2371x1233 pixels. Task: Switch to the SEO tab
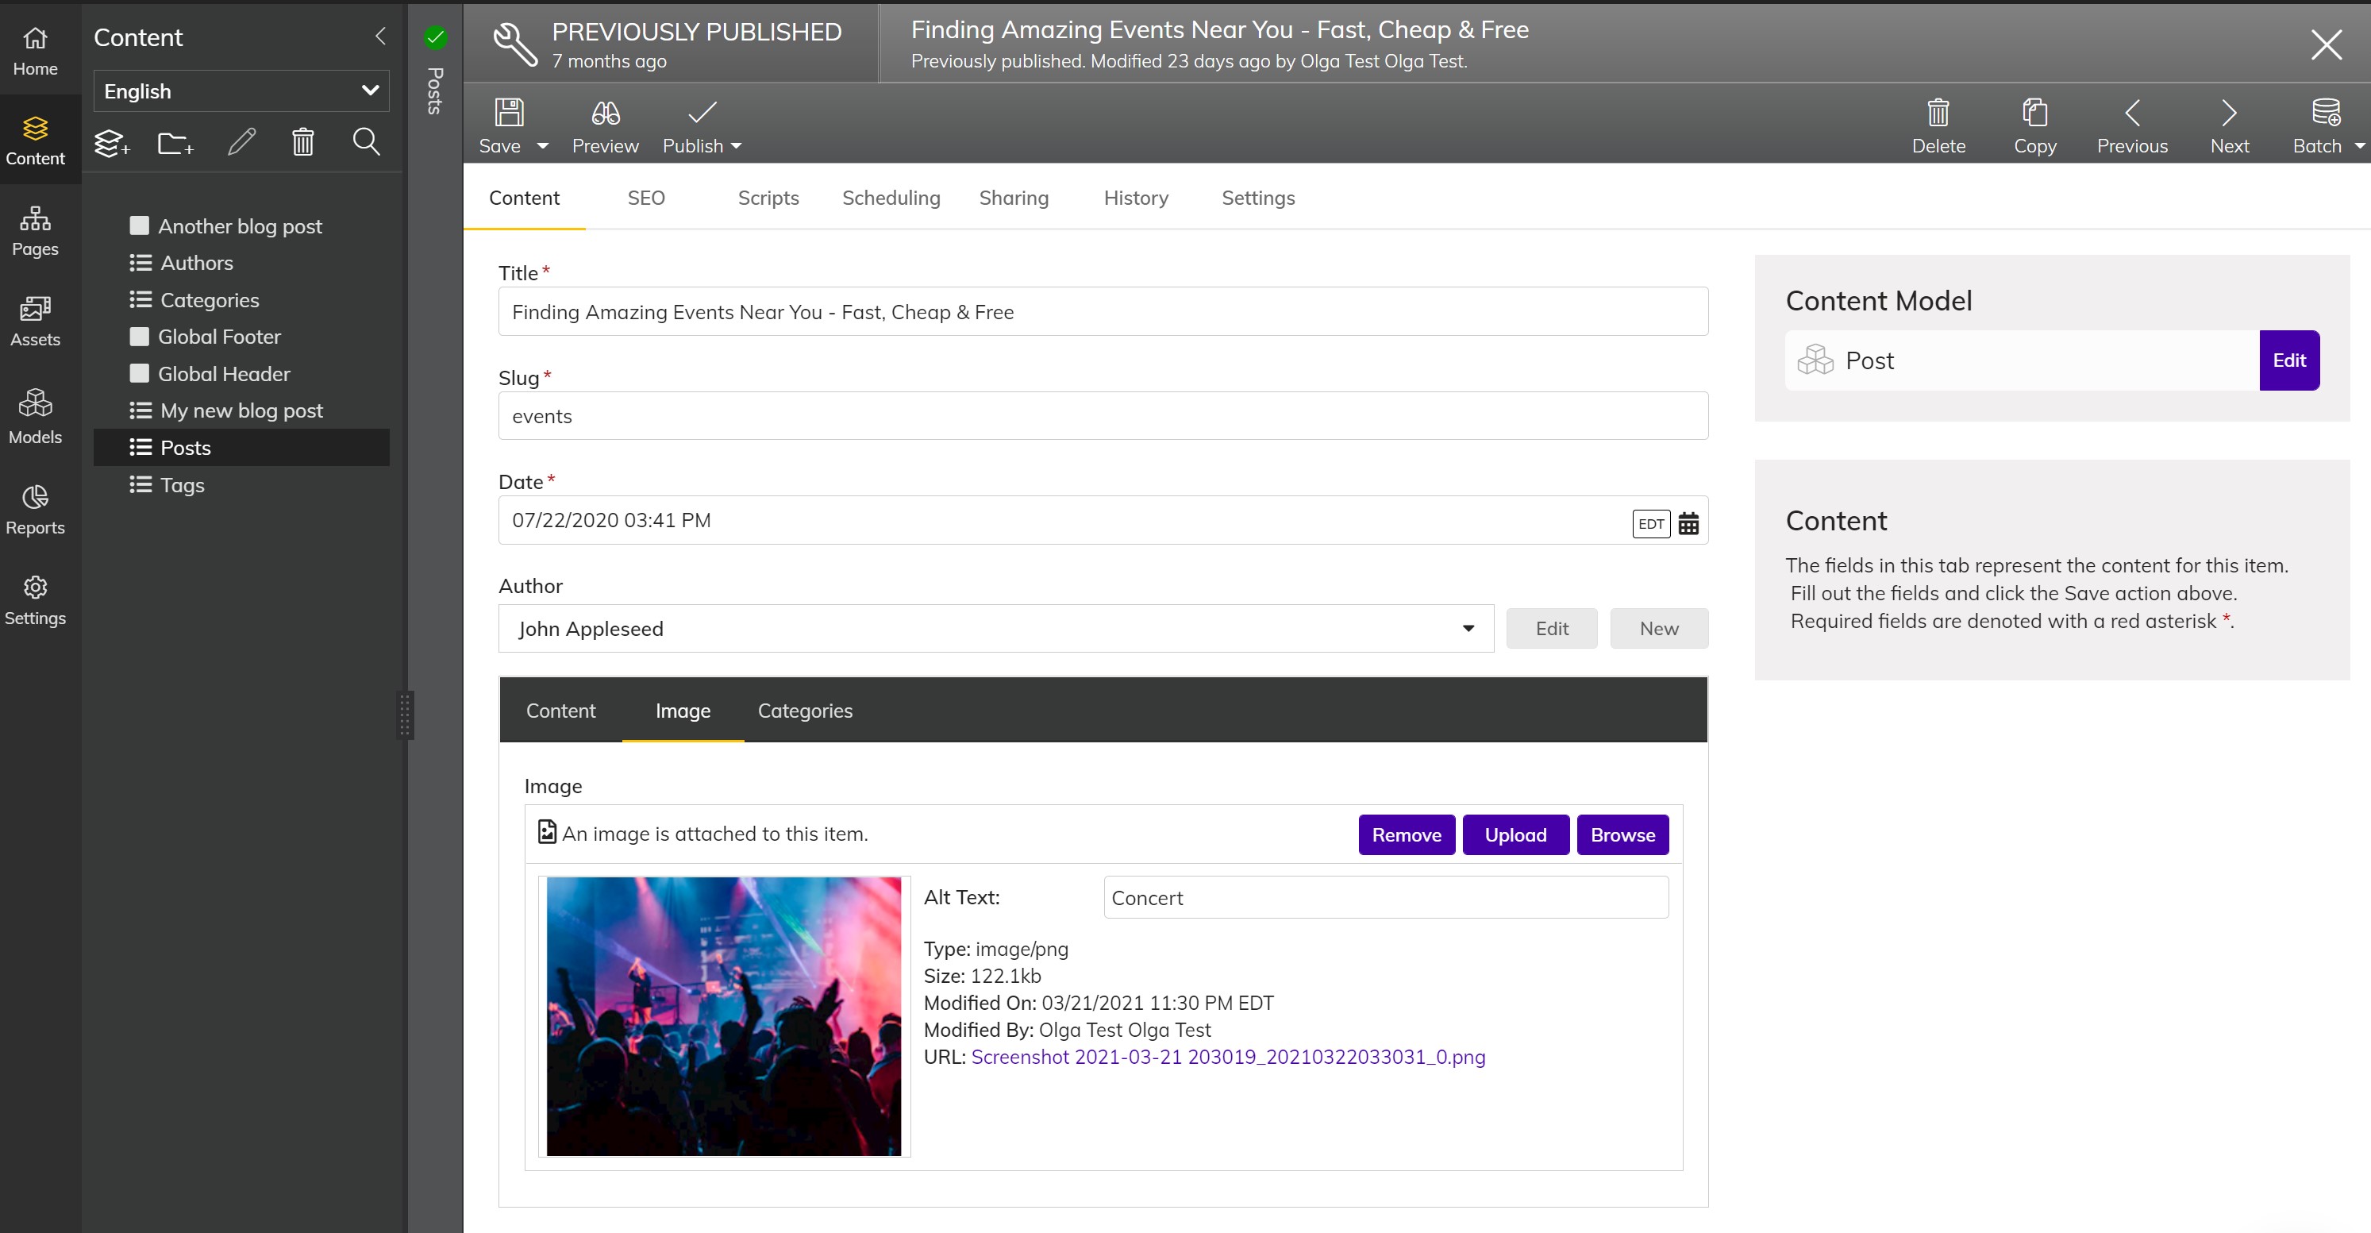[x=645, y=198]
